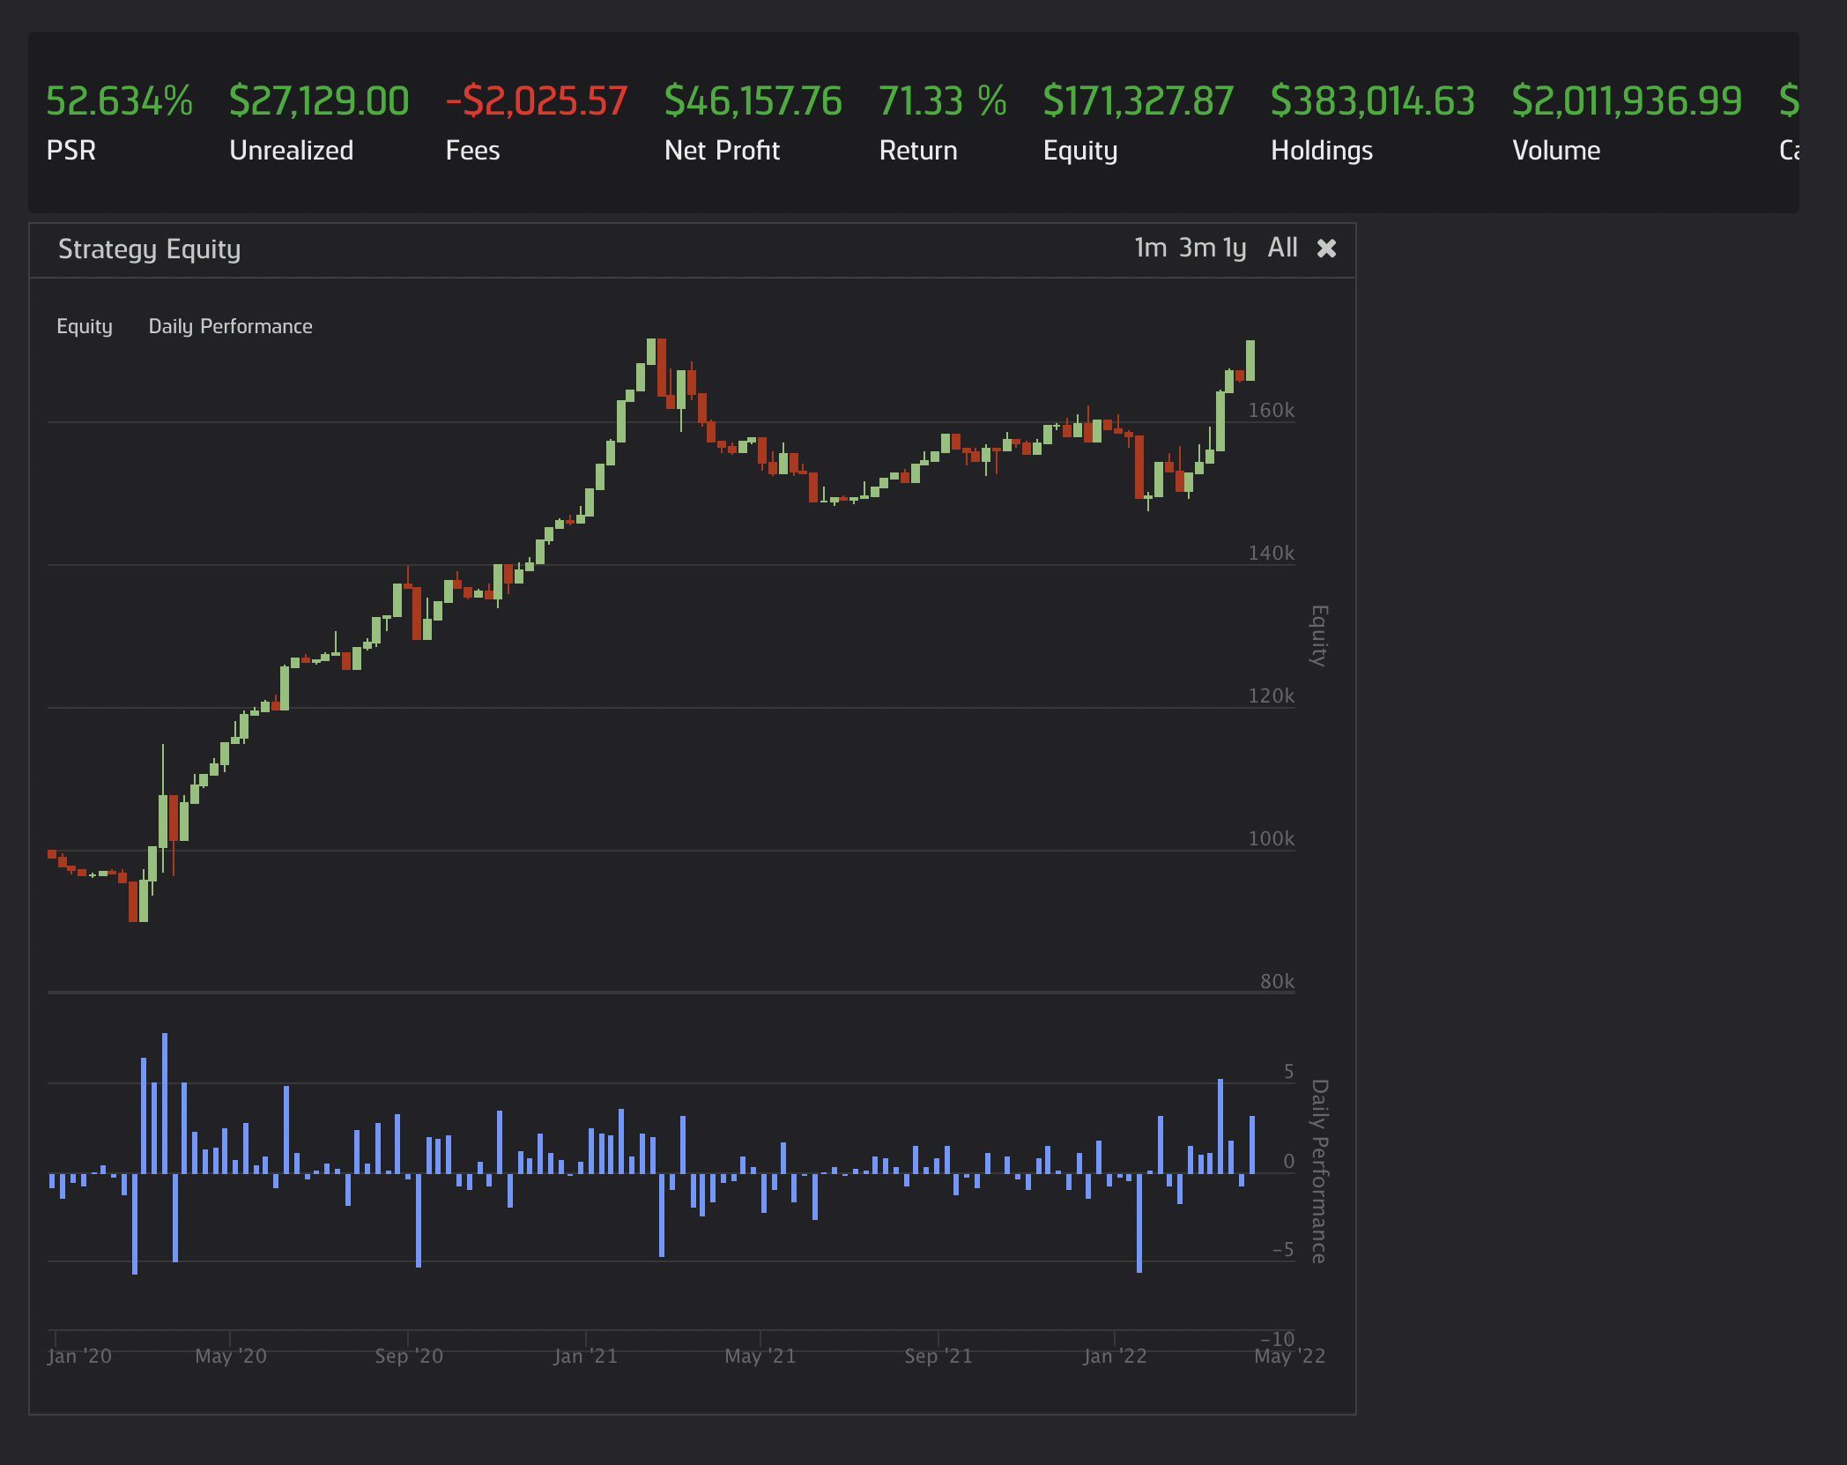This screenshot has height=1465, width=1847.
Task: Click the Sep '20 x-axis label
Action: [x=409, y=1356]
